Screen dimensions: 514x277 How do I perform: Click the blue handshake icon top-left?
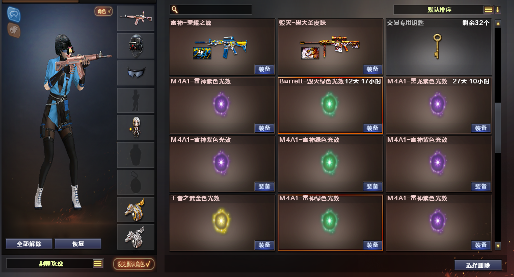point(14,14)
